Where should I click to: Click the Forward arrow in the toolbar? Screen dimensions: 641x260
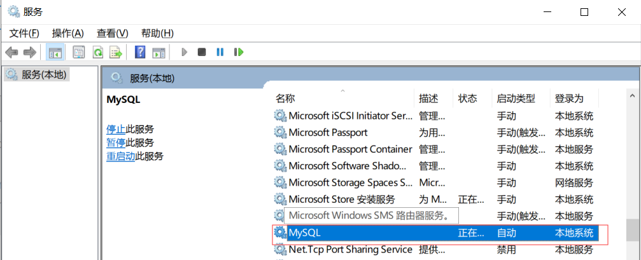click(x=30, y=52)
